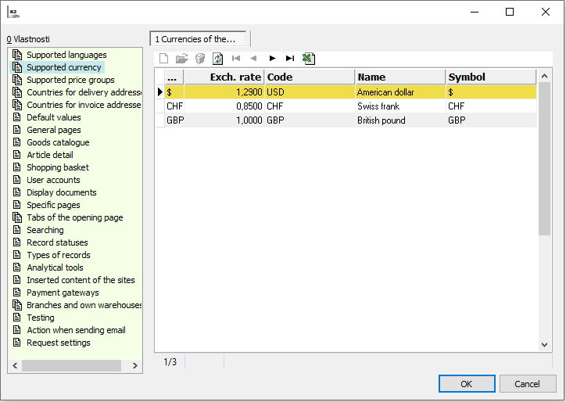Export table to Excel icon

(x=309, y=59)
